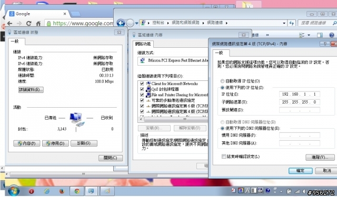Click the Chrome back arrow
Screen dimensions: 337x197
(x=9, y=23)
